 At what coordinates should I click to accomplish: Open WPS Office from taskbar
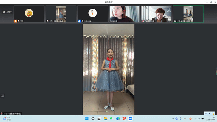(x=124, y=119)
